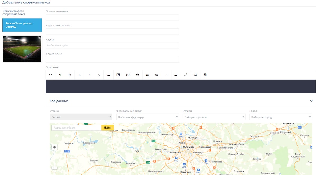The width and height of the screenshot is (316, 175).
Task: Open text color drop icon
Action: [70, 75]
